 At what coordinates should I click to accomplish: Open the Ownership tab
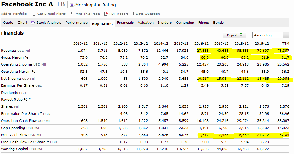pos(185,23)
